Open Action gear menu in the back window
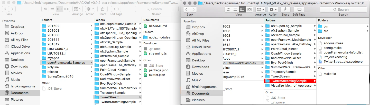This screenshot has width=370, height=105. pos(90,9)
